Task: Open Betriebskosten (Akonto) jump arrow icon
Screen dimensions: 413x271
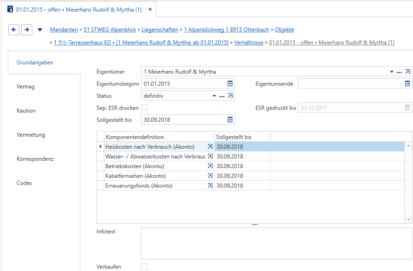Action: (210, 166)
